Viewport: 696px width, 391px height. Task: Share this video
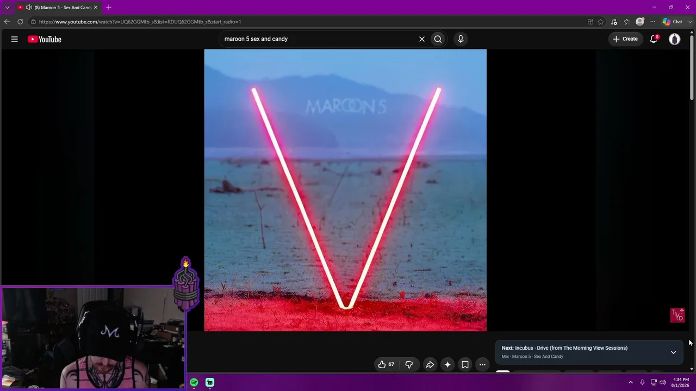pyautogui.click(x=430, y=365)
